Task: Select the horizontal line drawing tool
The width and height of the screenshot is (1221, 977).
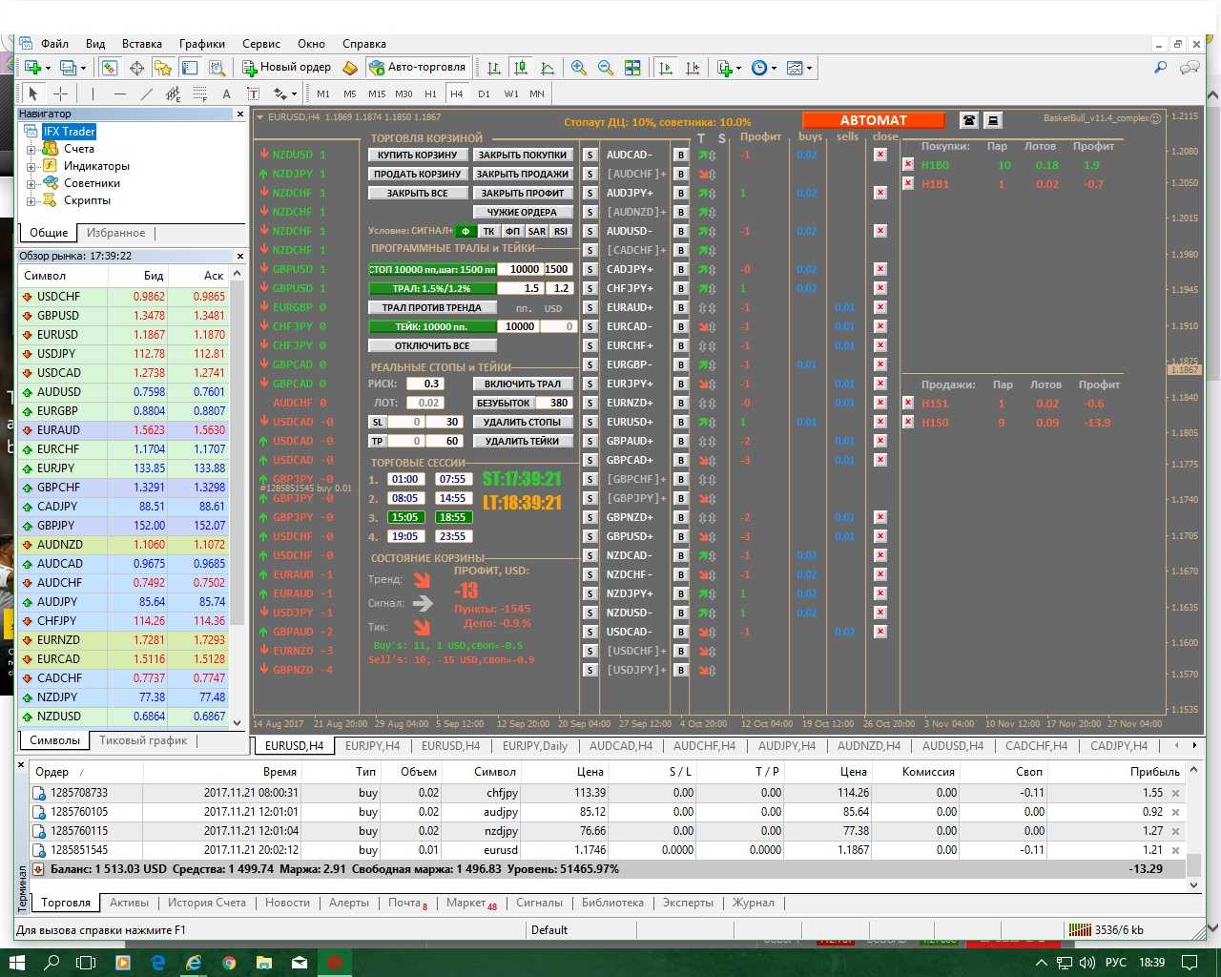Action: 119,94
